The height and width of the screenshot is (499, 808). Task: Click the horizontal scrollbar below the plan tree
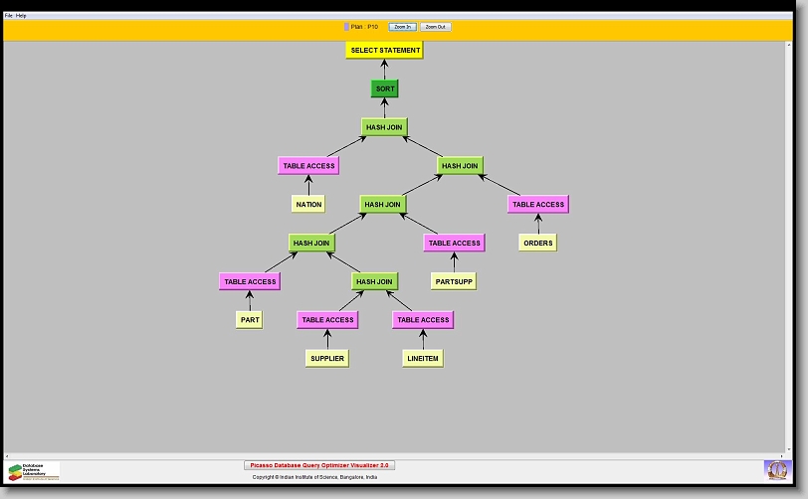pos(398,455)
